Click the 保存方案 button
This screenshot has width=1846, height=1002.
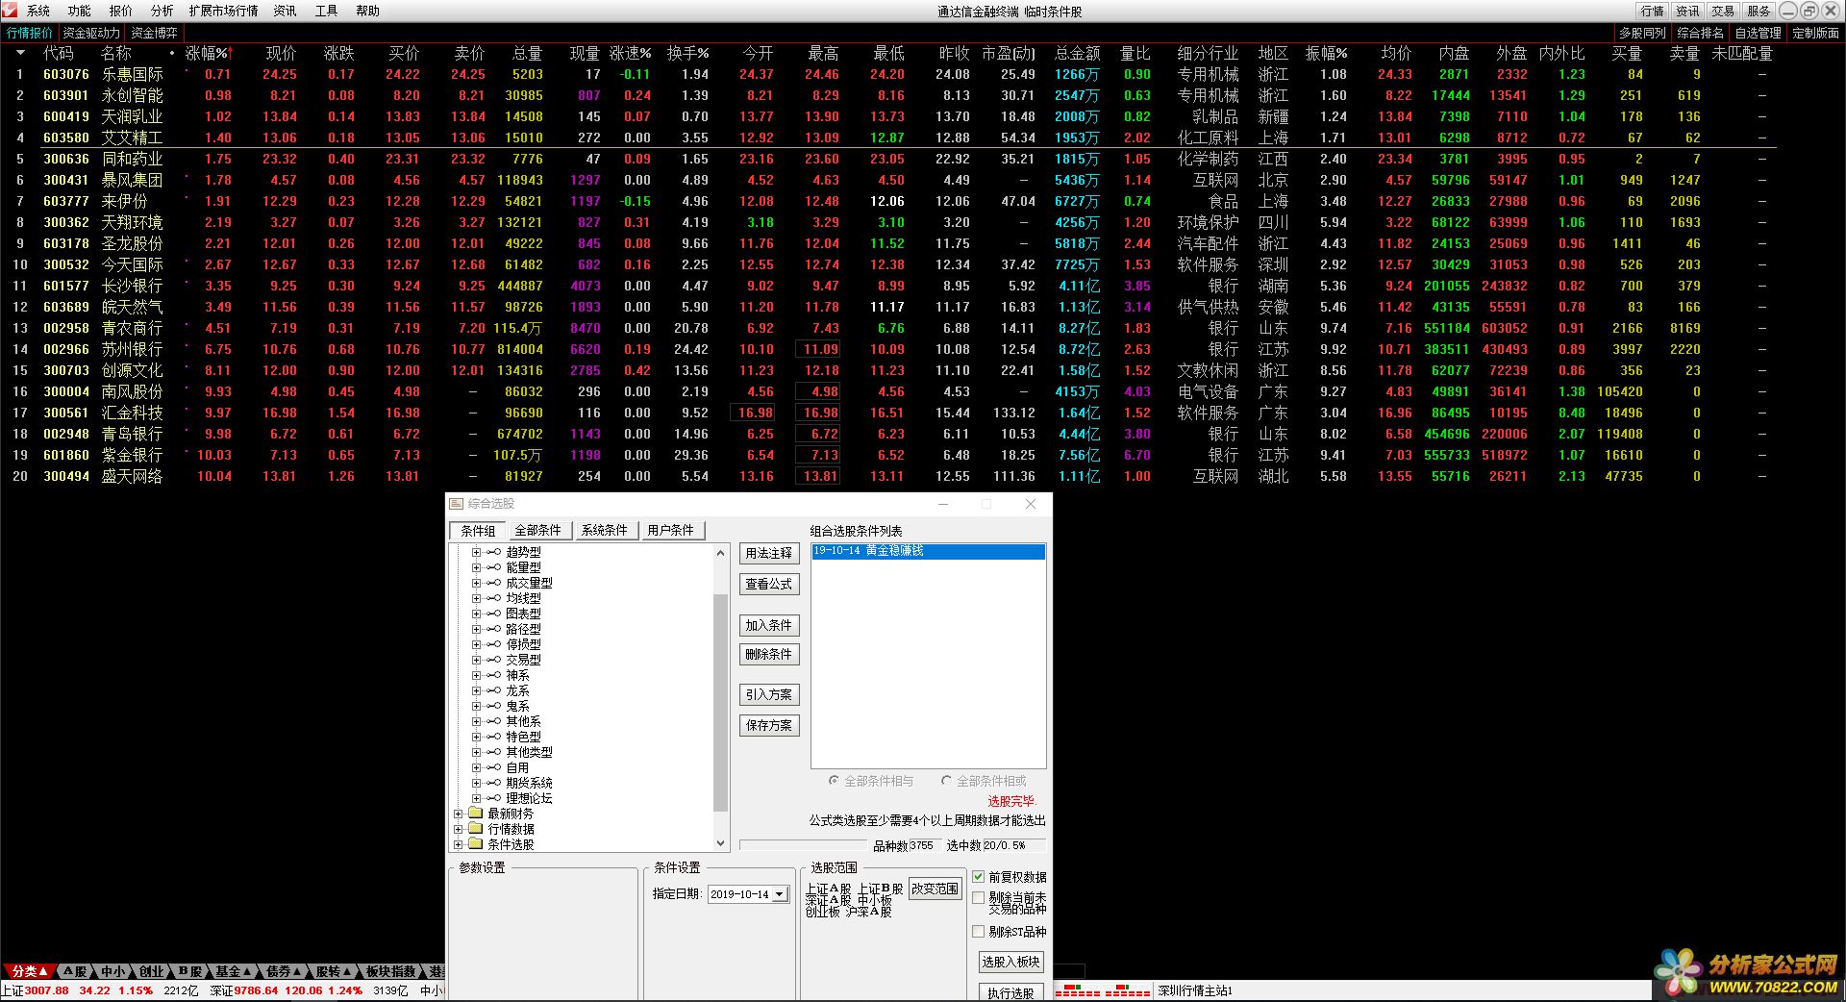(769, 726)
